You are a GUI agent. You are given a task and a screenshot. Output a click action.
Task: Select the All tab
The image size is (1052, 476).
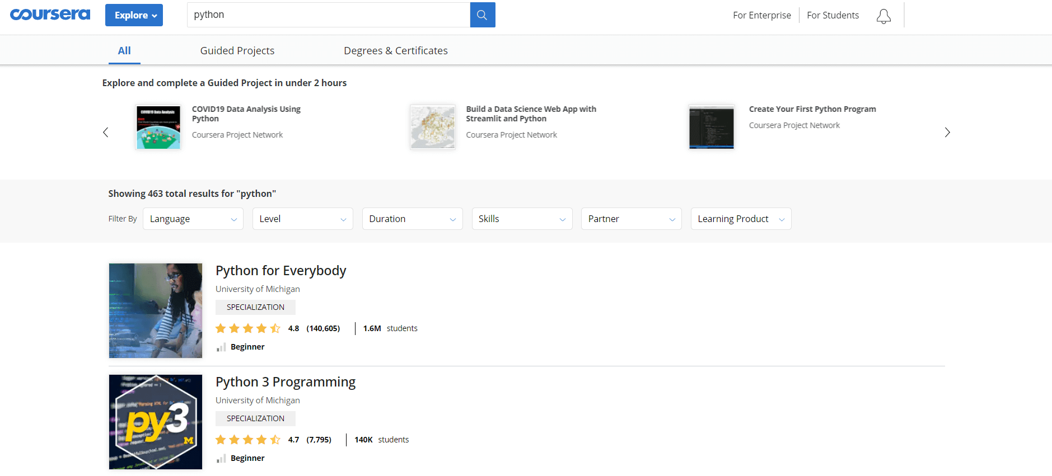coord(124,50)
